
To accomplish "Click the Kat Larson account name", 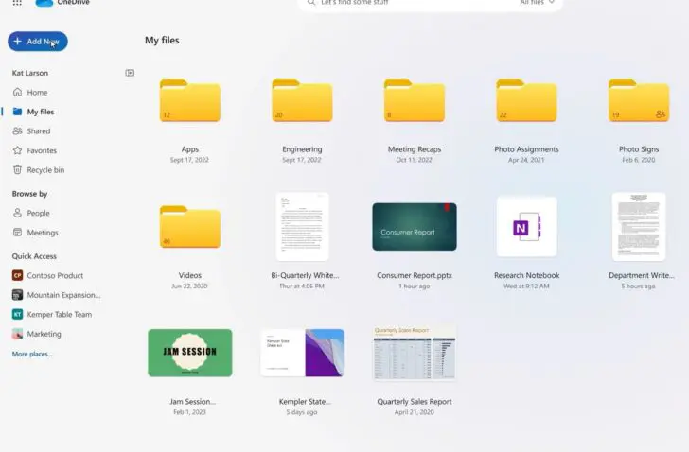I will (30, 73).
